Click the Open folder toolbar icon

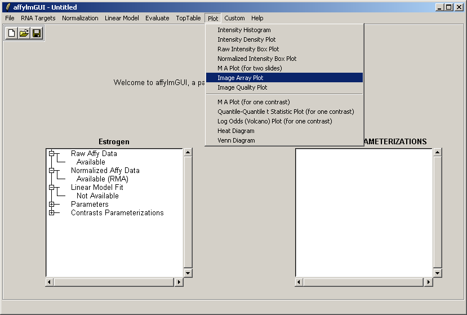coord(24,33)
